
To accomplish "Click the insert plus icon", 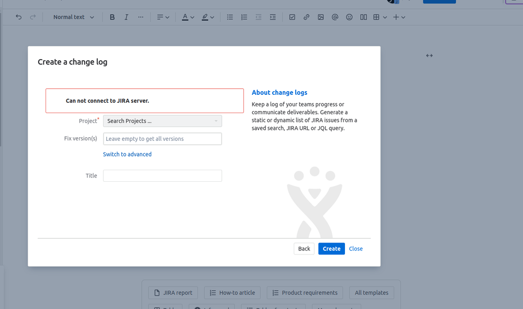I will (396, 17).
